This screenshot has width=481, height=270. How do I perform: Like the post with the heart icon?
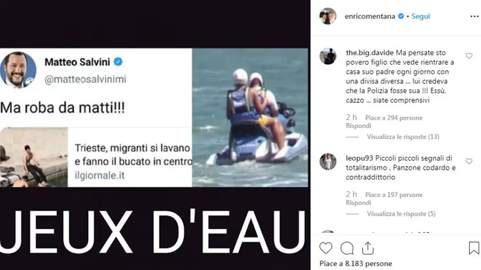pos(325,248)
